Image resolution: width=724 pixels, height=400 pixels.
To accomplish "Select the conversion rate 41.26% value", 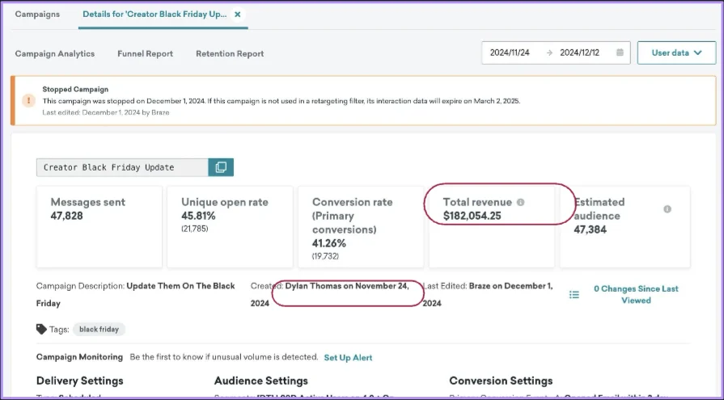I will pyautogui.click(x=329, y=243).
